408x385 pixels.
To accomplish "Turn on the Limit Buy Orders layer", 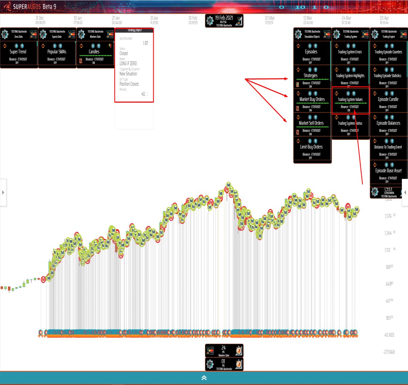I will 312,148.
